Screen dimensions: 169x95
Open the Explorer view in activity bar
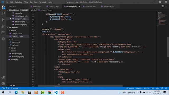pos(3,7)
